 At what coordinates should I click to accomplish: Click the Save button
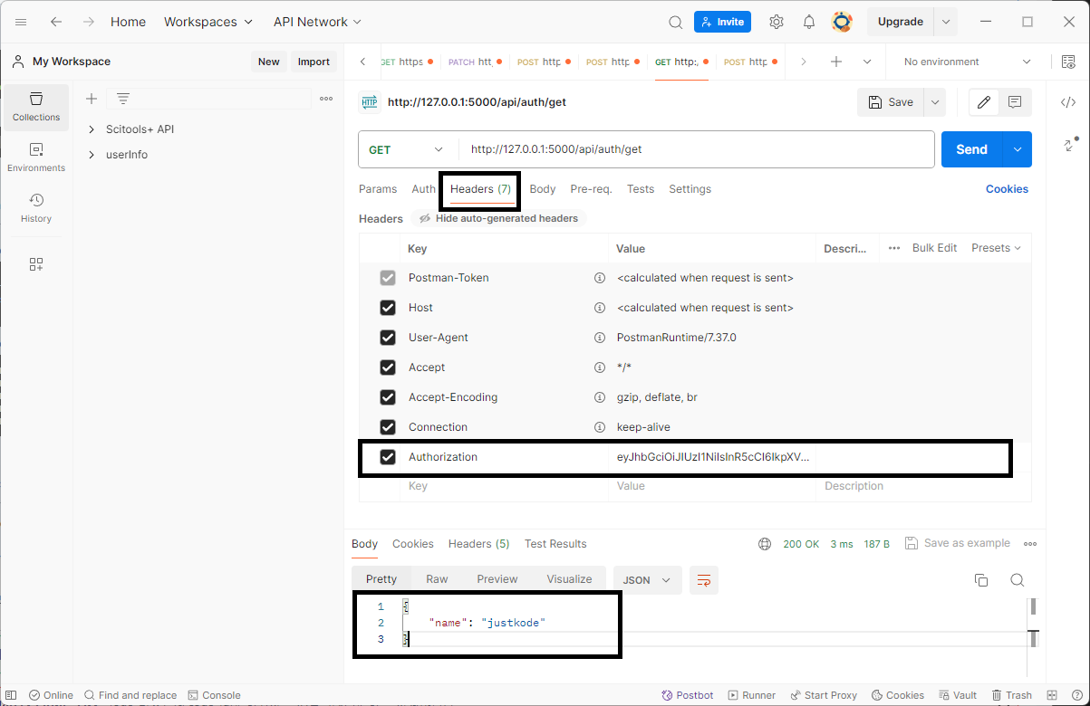(x=891, y=102)
